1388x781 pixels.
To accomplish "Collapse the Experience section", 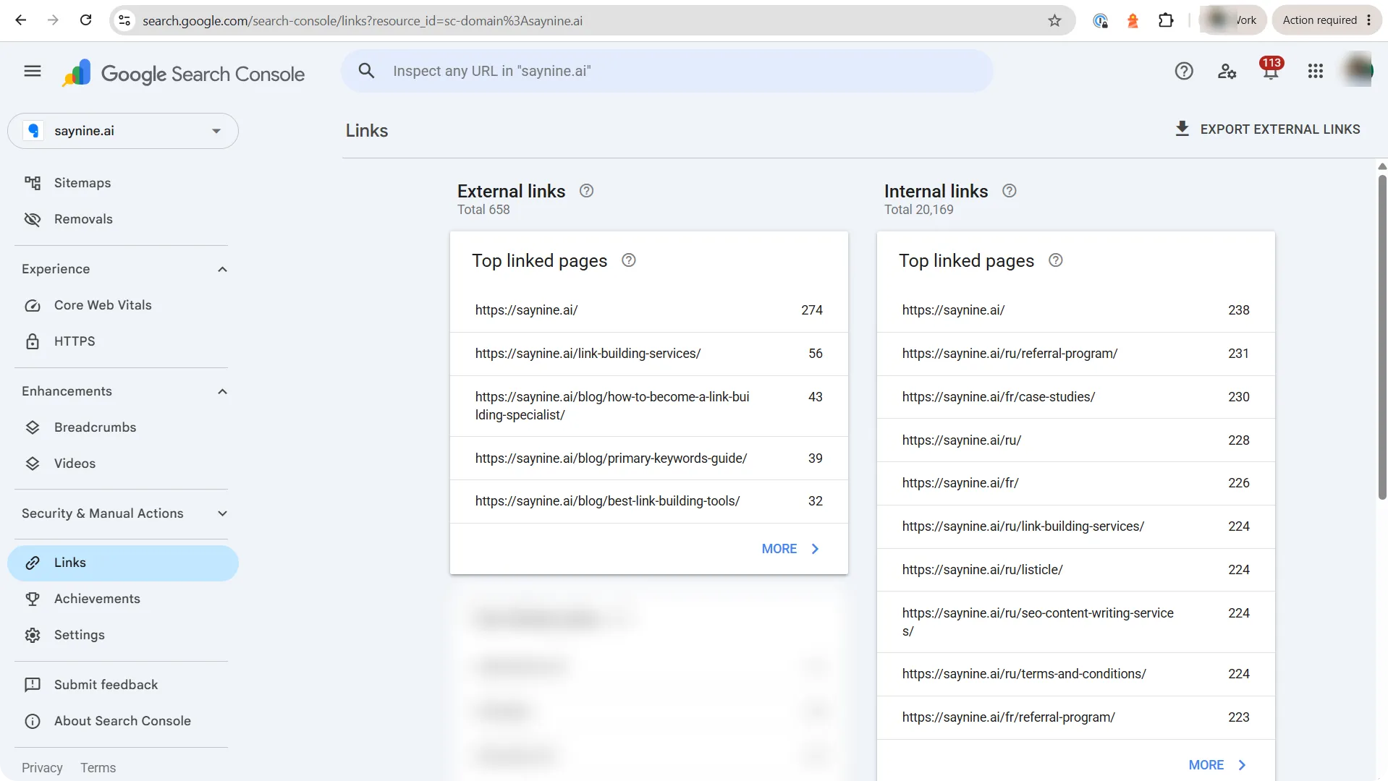I will pos(223,269).
